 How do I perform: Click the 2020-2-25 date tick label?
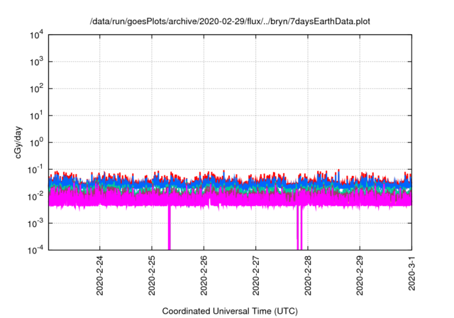[152, 275]
